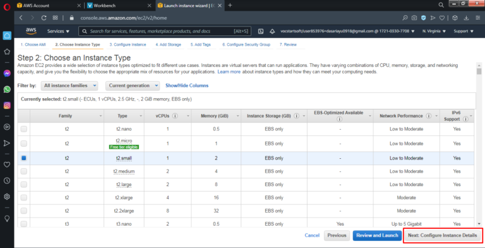Image resolution: width=485 pixels, height=248 pixels.
Task: Open Current generation dropdown
Action: 133,85
